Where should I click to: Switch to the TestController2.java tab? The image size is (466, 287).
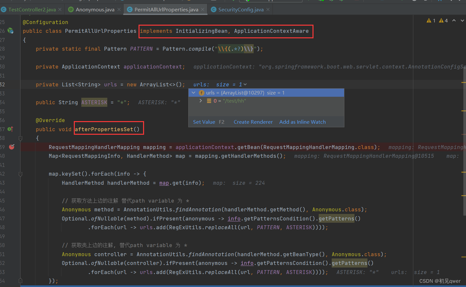[x=32, y=10]
